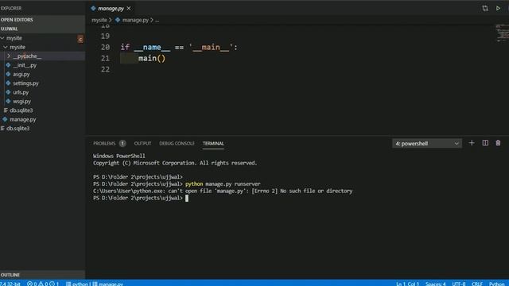Click line number 21 in the gutter
This screenshot has width=509, height=286.
coord(105,58)
